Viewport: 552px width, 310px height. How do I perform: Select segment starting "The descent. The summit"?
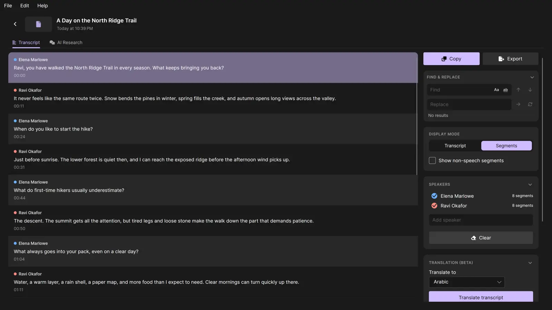coord(213,221)
